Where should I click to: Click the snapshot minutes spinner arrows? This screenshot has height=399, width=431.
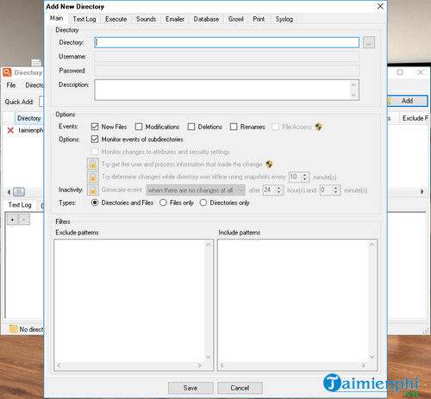(305, 177)
